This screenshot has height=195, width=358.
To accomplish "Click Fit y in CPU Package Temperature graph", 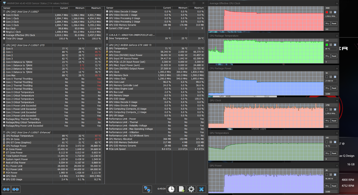I will (327, 56).
